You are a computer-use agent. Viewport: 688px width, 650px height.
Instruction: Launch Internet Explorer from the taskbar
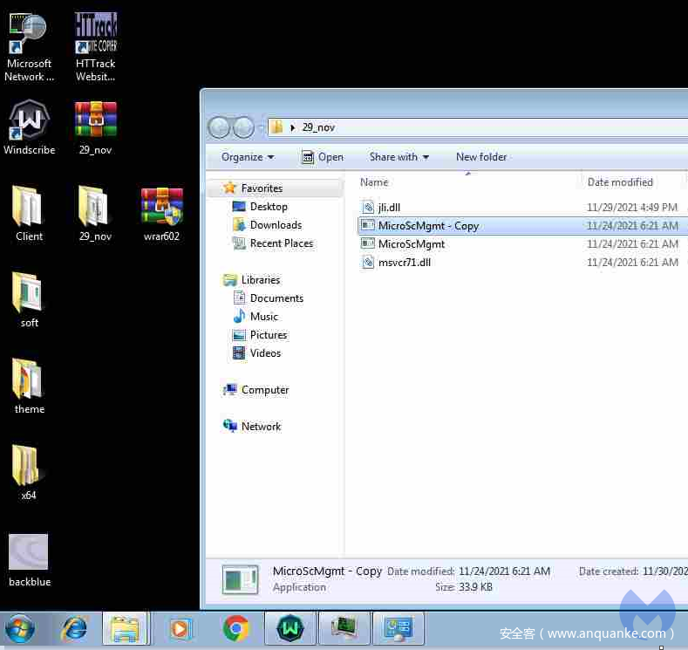pyautogui.click(x=74, y=628)
